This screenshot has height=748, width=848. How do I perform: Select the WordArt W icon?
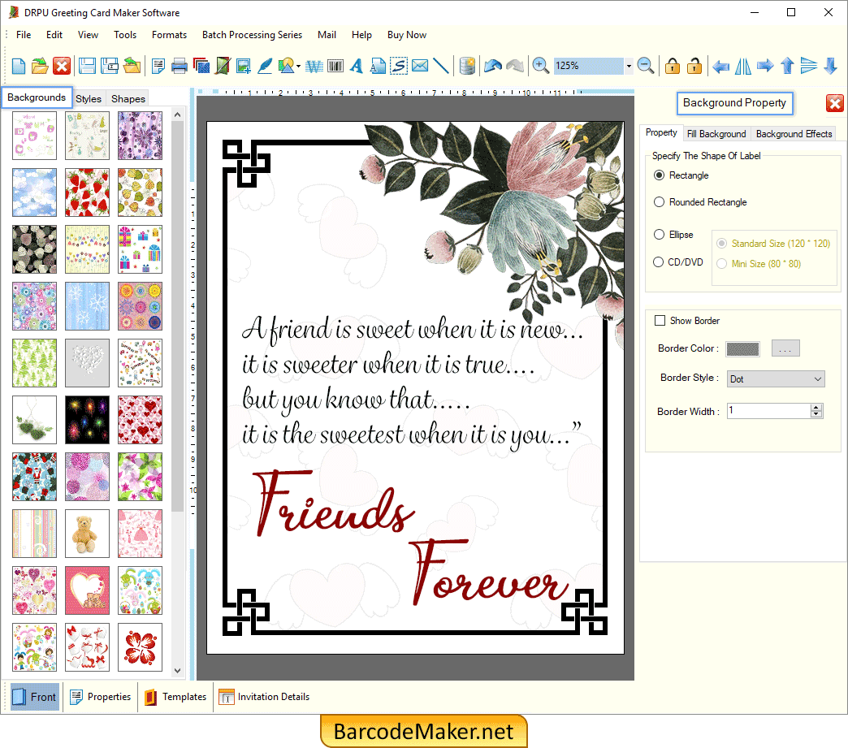314,66
